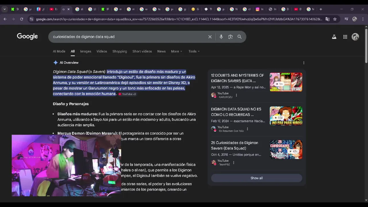This screenshot has width=368, height=207.
Task: Switch to AI Mode tab
Action: 59,51
